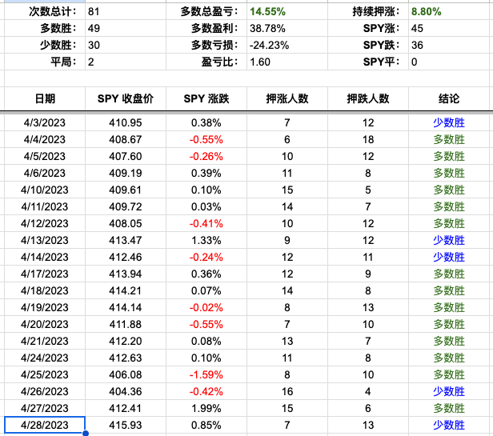The height and width of the screenshot is (436, 493).
Task: Click the -0.26% change cell
Action: pos(206,156)
